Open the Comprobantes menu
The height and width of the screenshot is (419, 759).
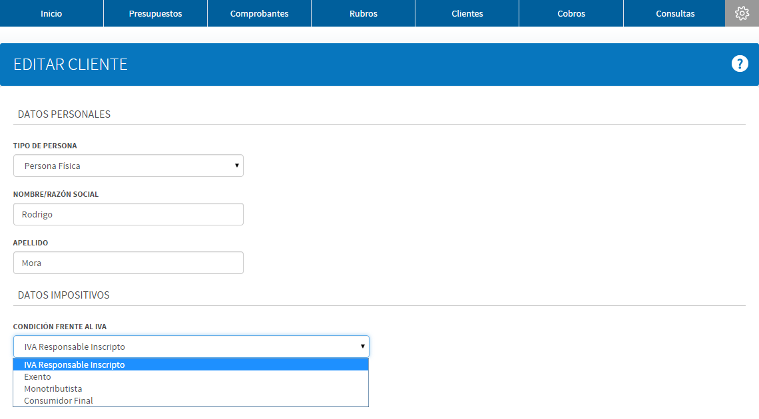260,13
